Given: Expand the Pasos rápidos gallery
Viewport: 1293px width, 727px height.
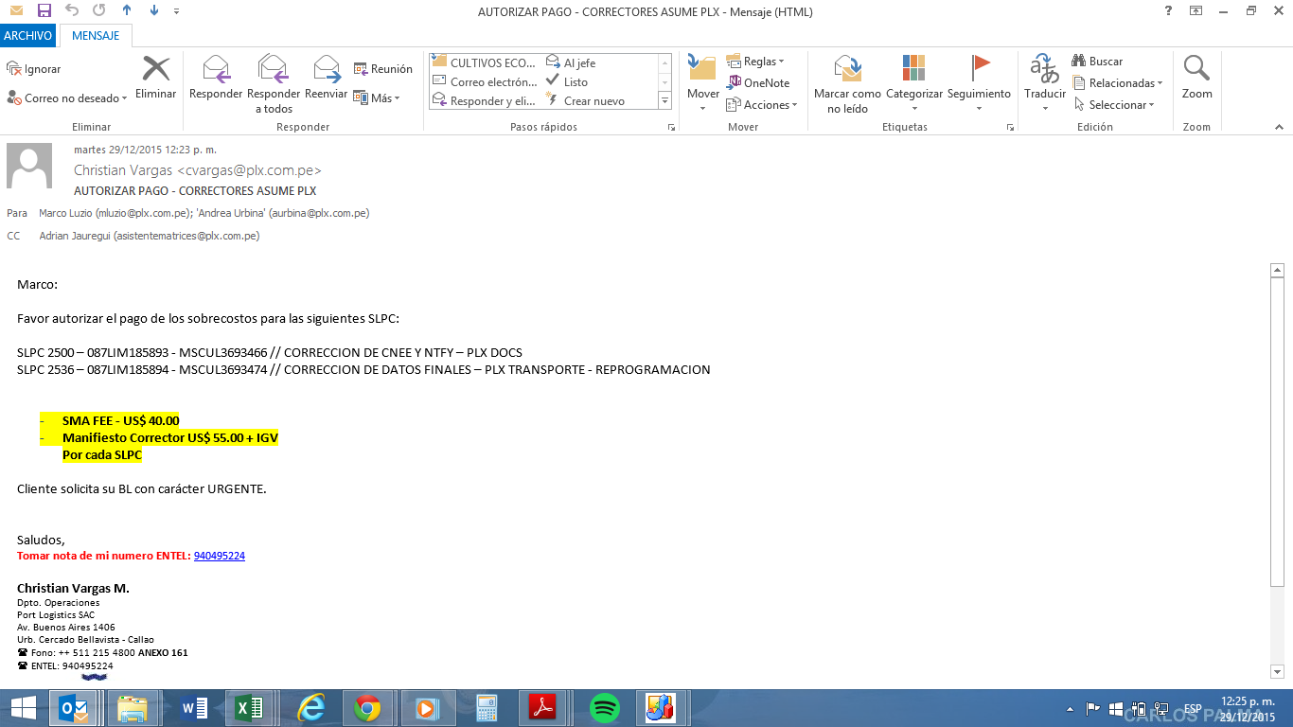Looking at the screenshot, I should [x=664, y=100].
